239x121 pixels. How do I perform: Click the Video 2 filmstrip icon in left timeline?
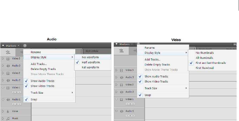pyautogui.click(x=8, y=73)
